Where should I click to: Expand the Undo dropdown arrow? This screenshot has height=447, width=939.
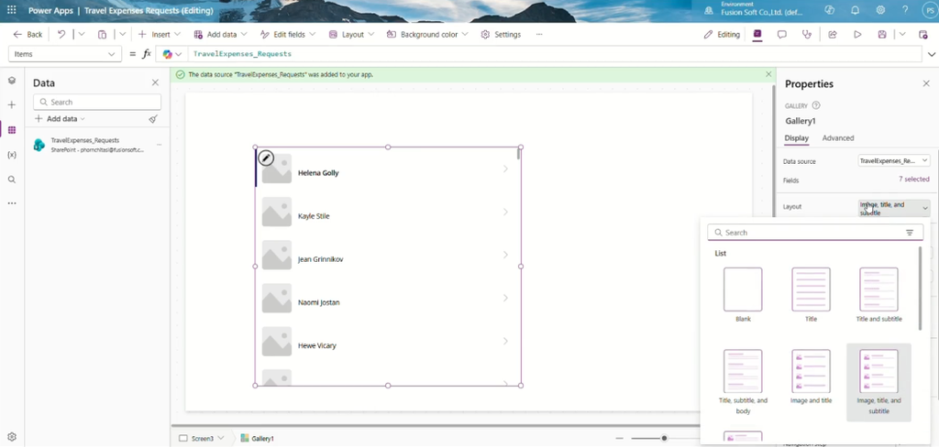82,35
